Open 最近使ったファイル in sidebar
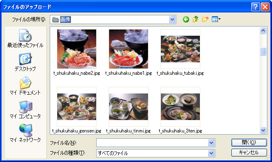 [x=25, y=39]
